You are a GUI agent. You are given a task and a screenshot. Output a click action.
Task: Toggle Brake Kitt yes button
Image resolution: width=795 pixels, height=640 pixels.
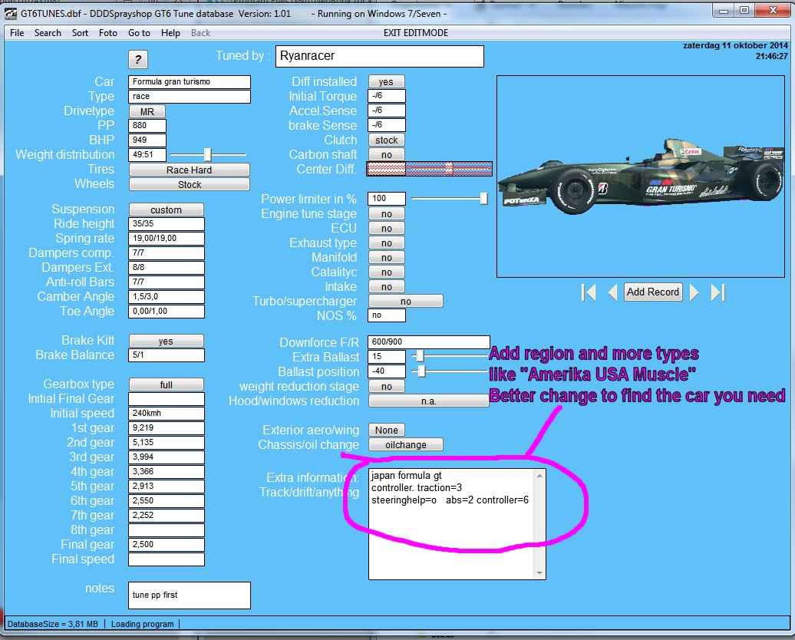[x=167, y=341]
